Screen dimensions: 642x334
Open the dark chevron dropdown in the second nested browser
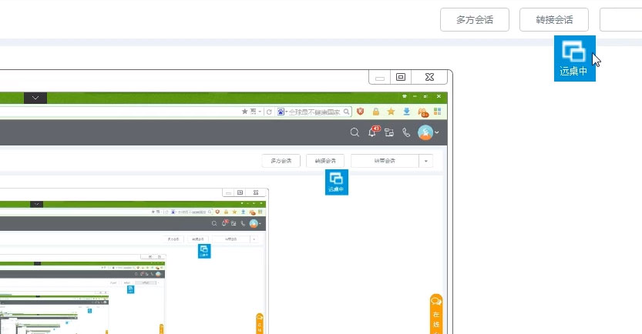(36, 204)
